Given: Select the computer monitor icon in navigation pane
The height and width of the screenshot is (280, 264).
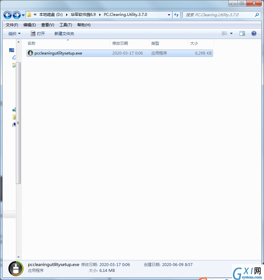Looking at the screenshot, I should [12, 50].
